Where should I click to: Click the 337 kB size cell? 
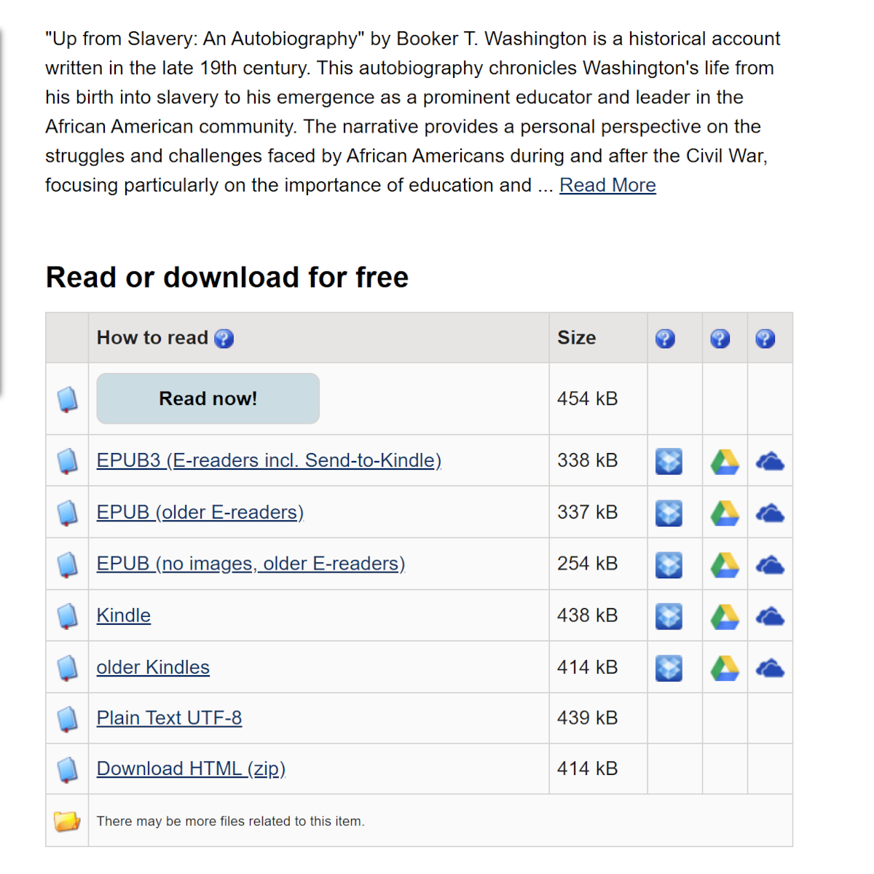pos(598,512)
